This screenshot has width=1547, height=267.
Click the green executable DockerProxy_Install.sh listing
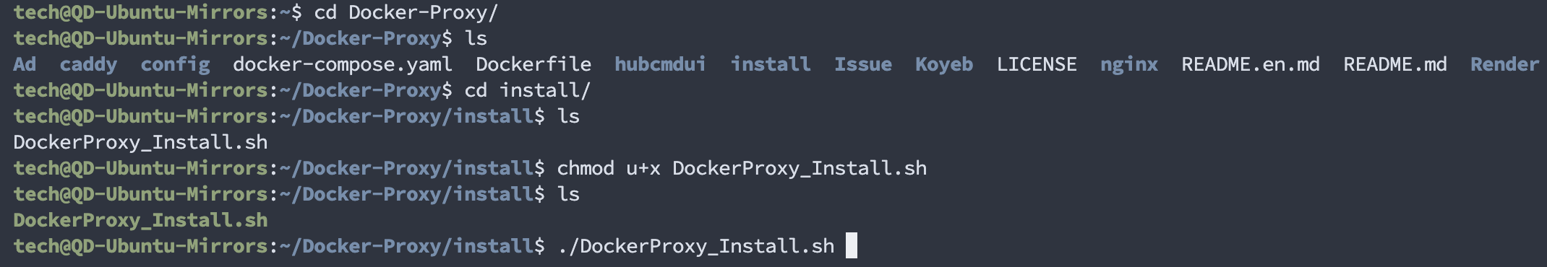point(140,220)
